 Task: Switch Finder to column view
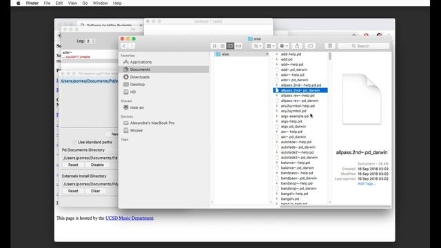[230, 46]
